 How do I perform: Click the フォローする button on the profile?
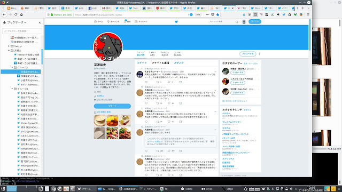pos(247,53)
